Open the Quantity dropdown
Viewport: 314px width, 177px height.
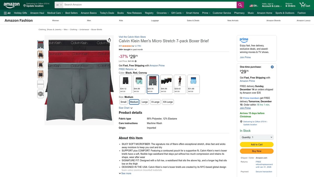pos(256,137)
